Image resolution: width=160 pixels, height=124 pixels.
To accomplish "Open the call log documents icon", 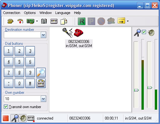I will [x=64, y=21].
